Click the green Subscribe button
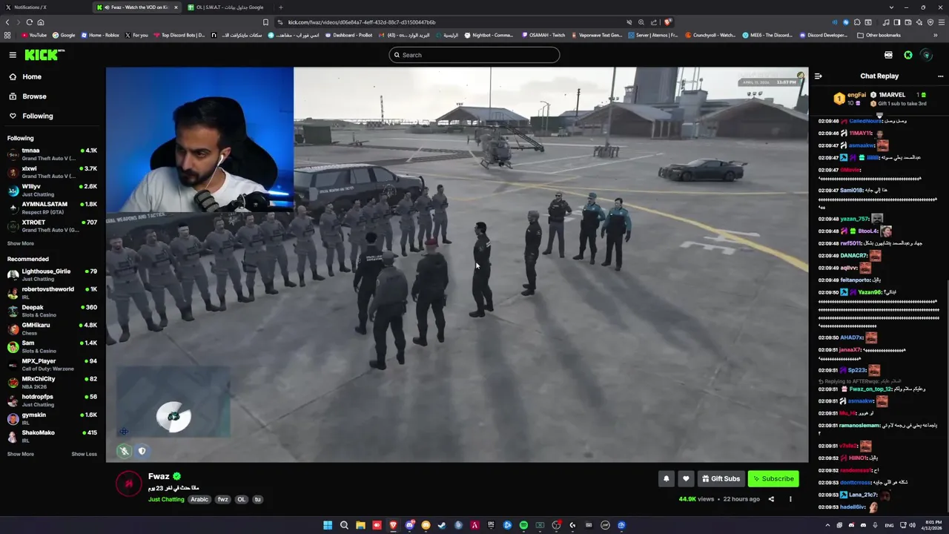Screen dimensions: 949x534 [773, 478]
